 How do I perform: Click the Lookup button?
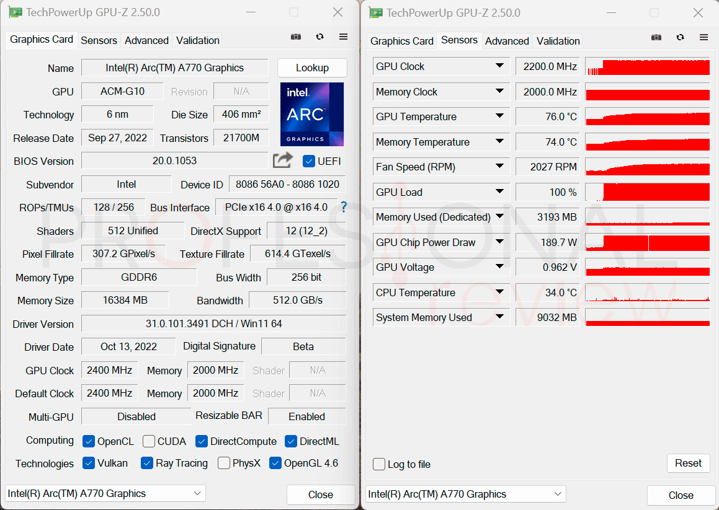click(x=312, y=68)
